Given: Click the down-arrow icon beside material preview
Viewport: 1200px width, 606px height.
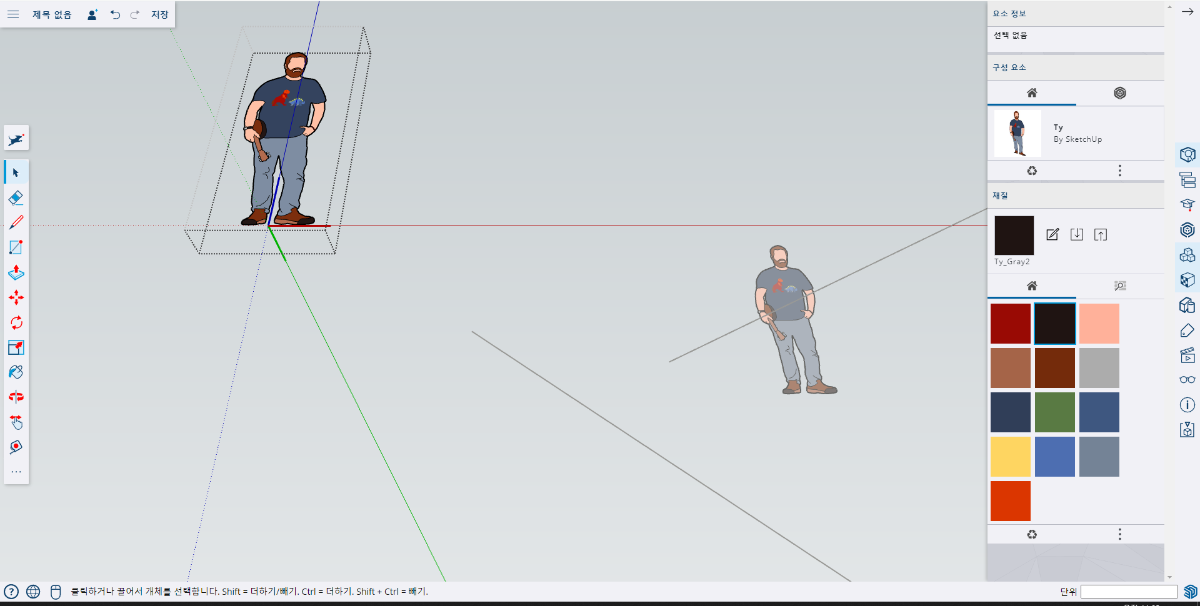Looking at the screenshot, I should click(x=1077, y=234).
